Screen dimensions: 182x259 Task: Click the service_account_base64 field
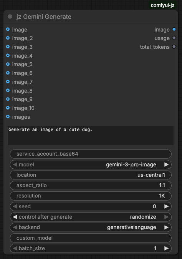pos(91,154)
